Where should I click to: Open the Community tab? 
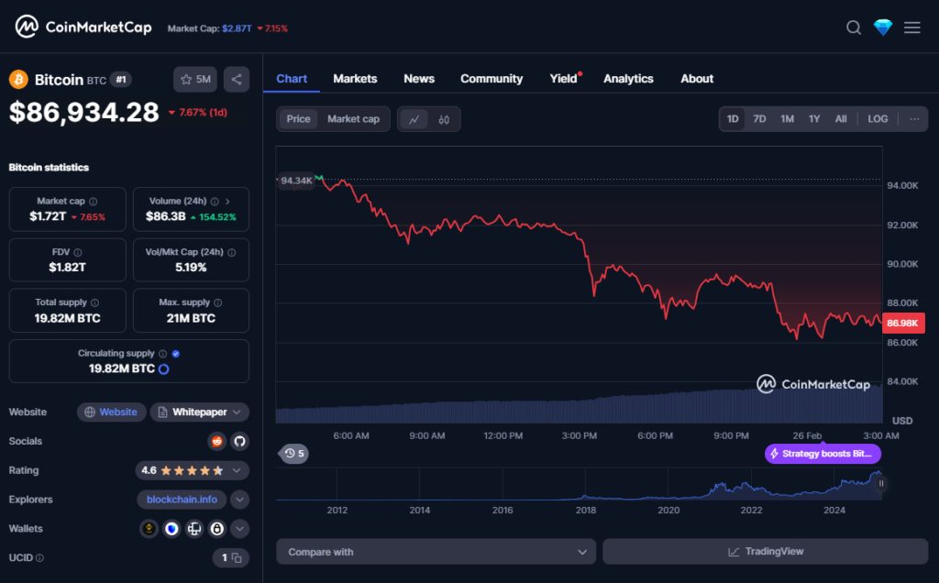tap(492, 79)
